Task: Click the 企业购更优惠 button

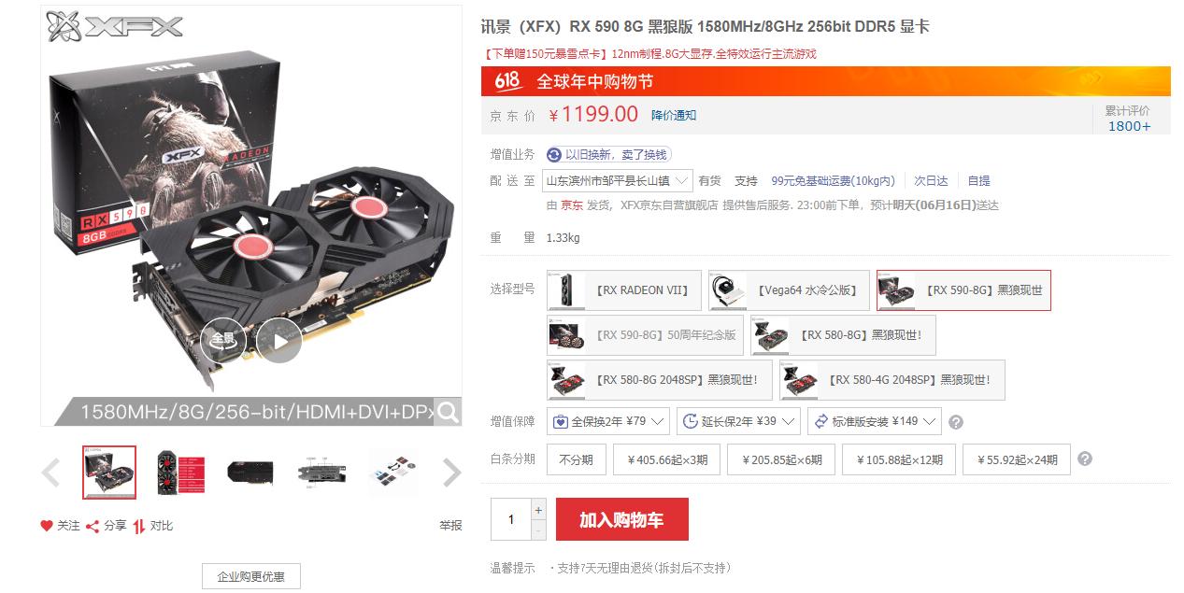Action: point(251,576)
